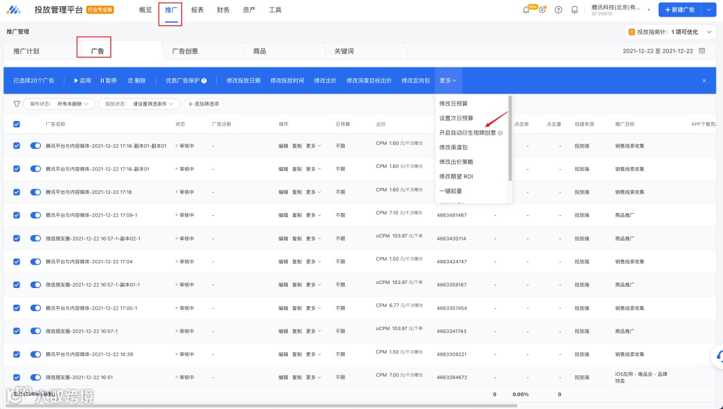Switch off ad 腾讯平台与内容媒体-2021-12-22 16:39
The width and height of the screenshot is (723, 409).
coord(35,354)
